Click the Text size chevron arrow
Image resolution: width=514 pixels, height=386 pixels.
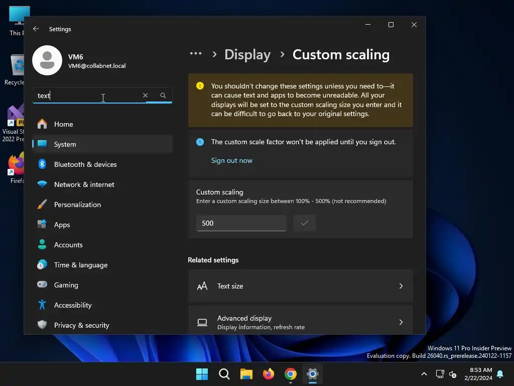tap(401, 286)
